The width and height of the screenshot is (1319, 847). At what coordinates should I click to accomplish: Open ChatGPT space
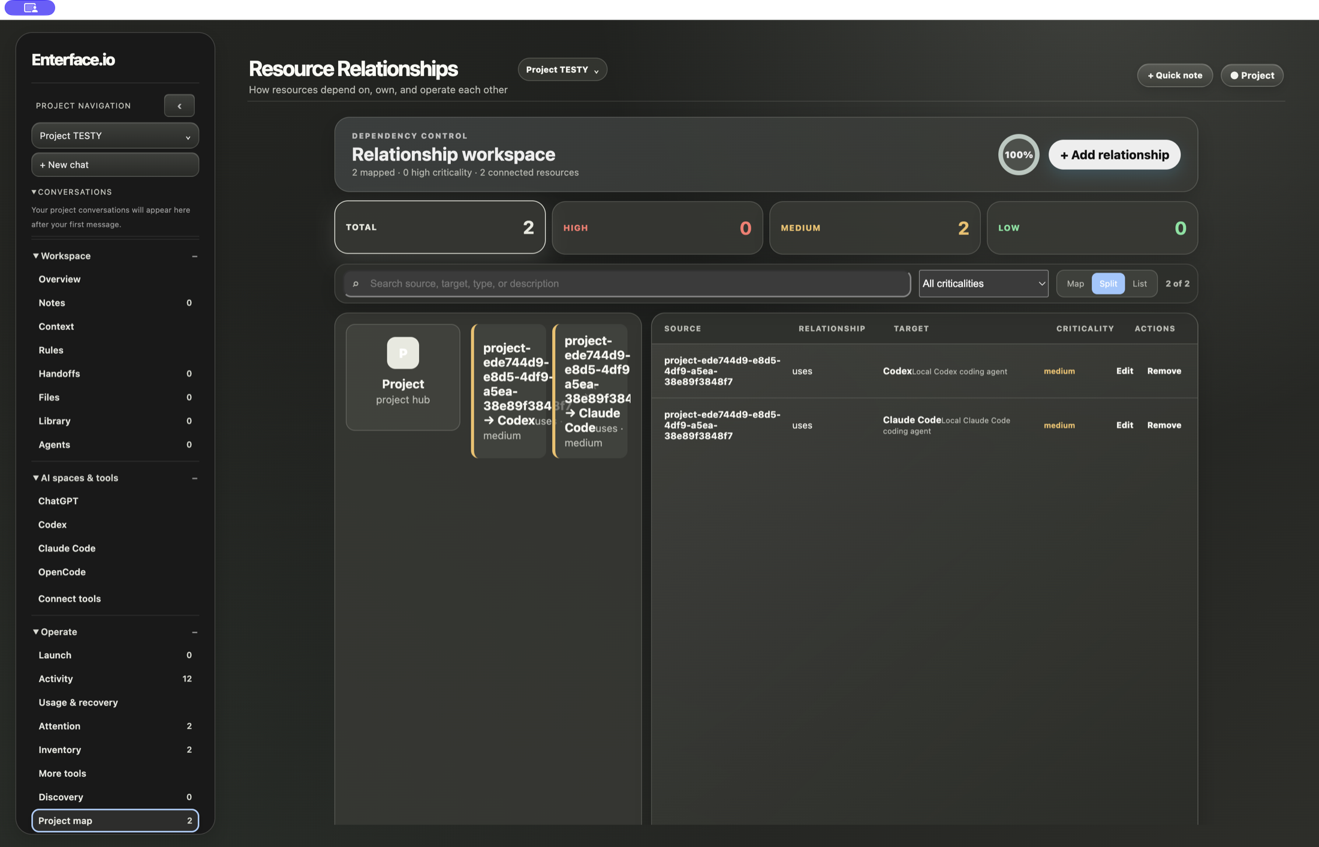pyautogui.click(x=115, y=501)
